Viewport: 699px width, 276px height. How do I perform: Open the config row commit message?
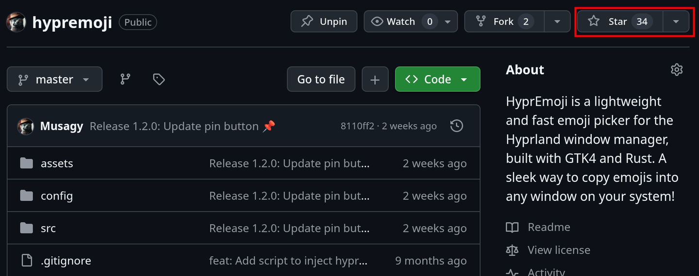[x=289, y=196]
